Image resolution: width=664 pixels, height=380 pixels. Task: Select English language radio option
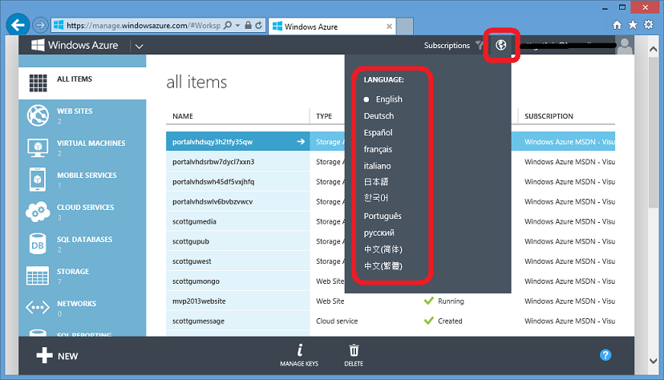[383, 99]
